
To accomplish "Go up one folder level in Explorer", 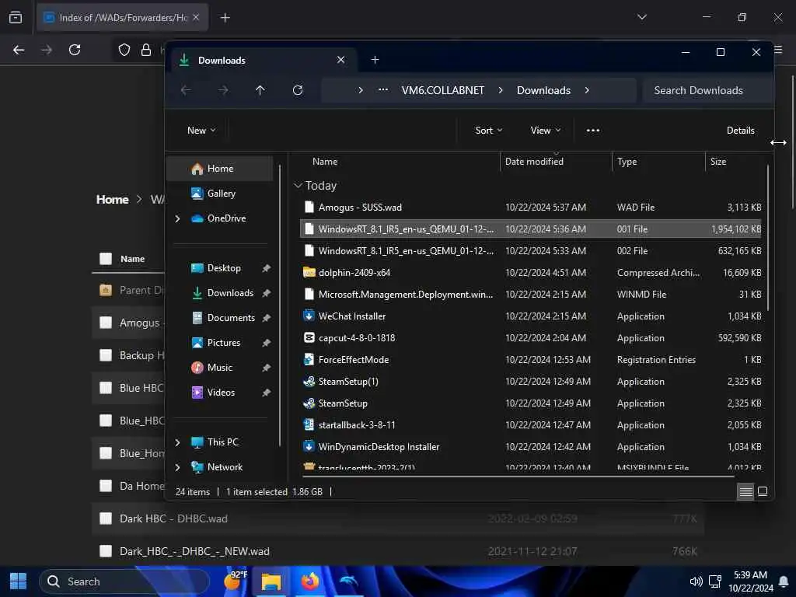I will point(260,90).
